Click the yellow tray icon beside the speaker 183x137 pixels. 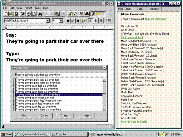(162, 134)
